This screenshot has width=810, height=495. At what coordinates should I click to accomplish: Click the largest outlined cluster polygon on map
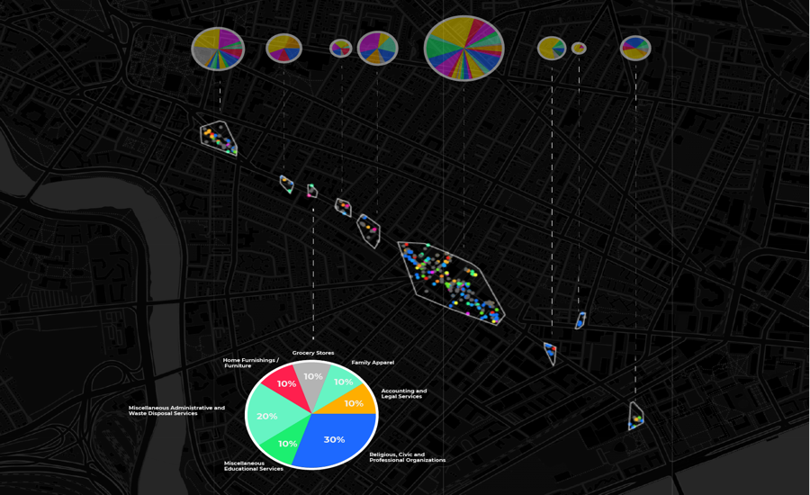450,279
